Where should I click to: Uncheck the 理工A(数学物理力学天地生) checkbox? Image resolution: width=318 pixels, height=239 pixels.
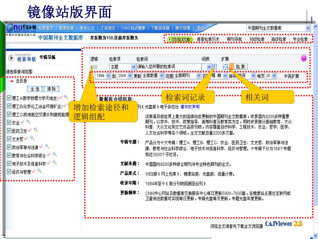click(9, 98)
